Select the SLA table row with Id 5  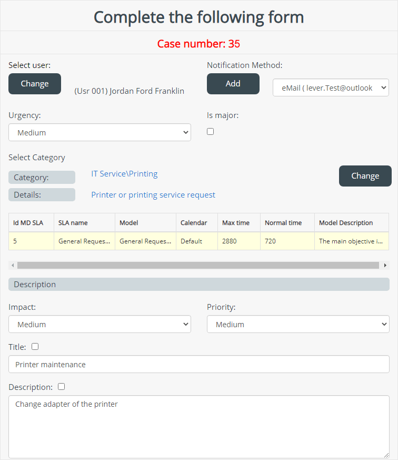point(198,241)
